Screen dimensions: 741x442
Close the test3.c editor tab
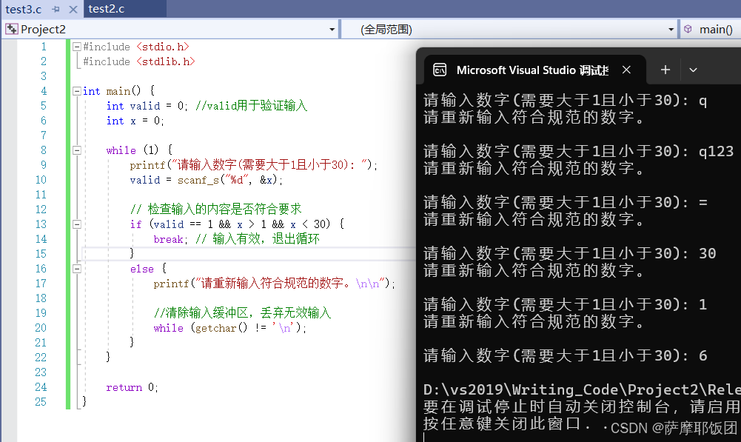click(73, 9)
